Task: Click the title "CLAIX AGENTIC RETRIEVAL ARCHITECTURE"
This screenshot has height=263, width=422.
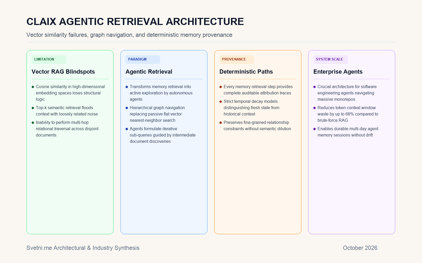Action: point(135,22)
